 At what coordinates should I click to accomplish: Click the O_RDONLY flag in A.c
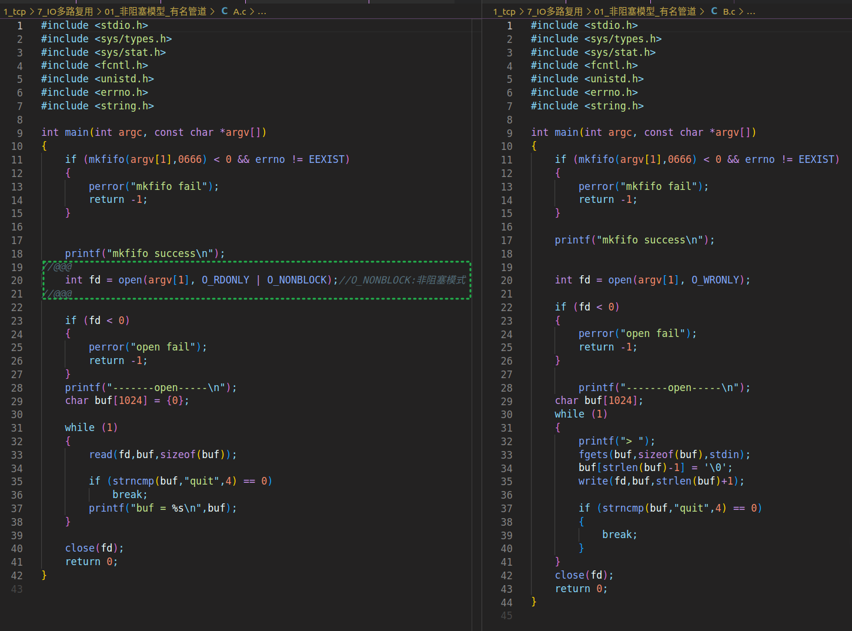(225, 280)
